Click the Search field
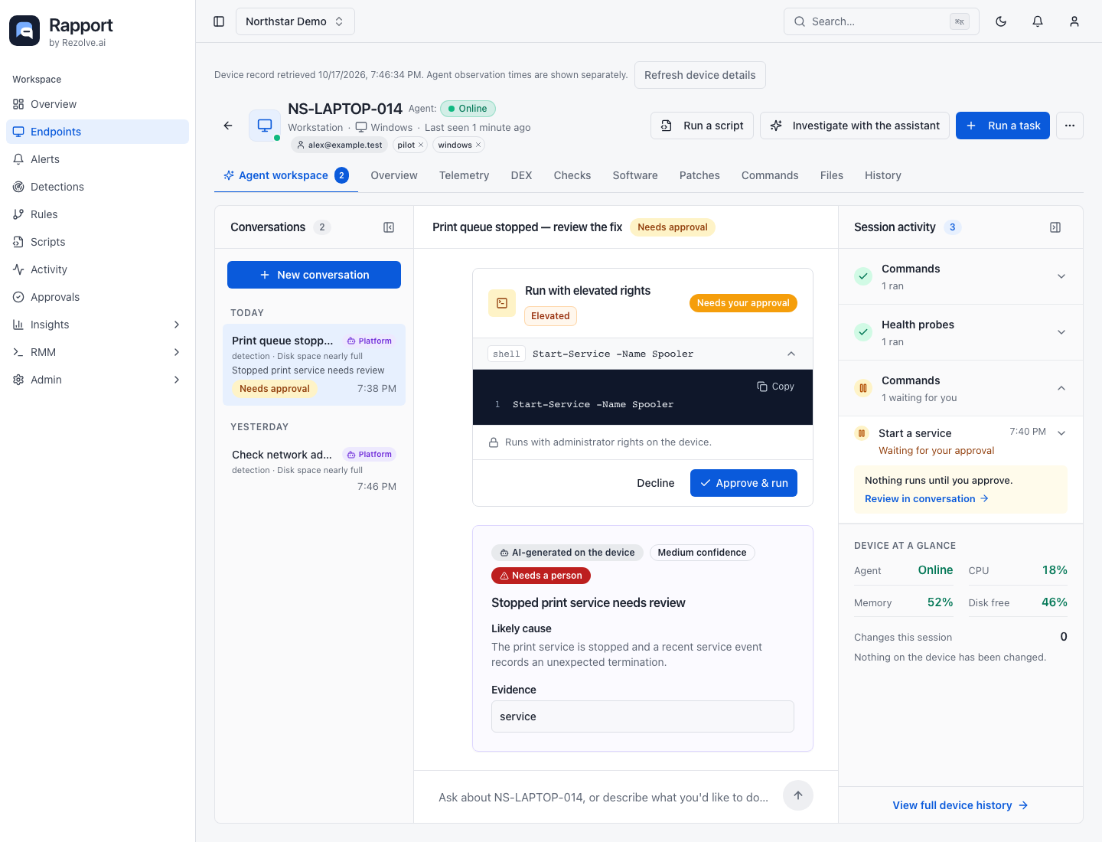The image size is (1102, 842). click(x=882, y=21)
